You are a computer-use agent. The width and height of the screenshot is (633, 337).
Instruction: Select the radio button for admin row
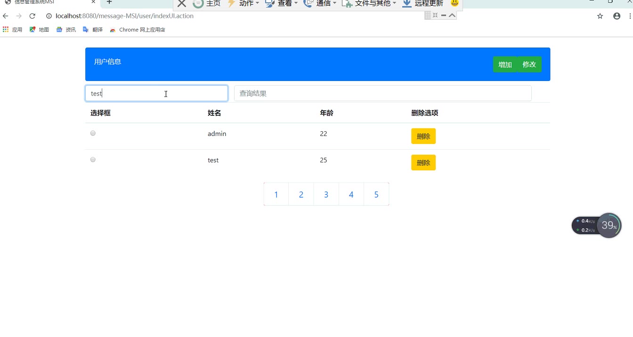[x=93, y=133]
